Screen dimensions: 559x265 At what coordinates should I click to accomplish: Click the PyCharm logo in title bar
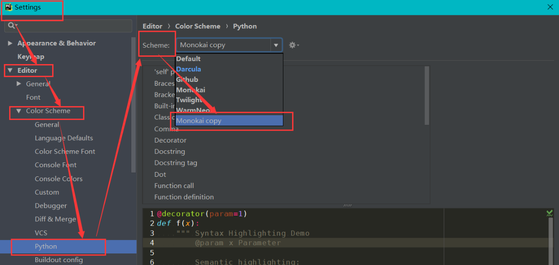9,7
